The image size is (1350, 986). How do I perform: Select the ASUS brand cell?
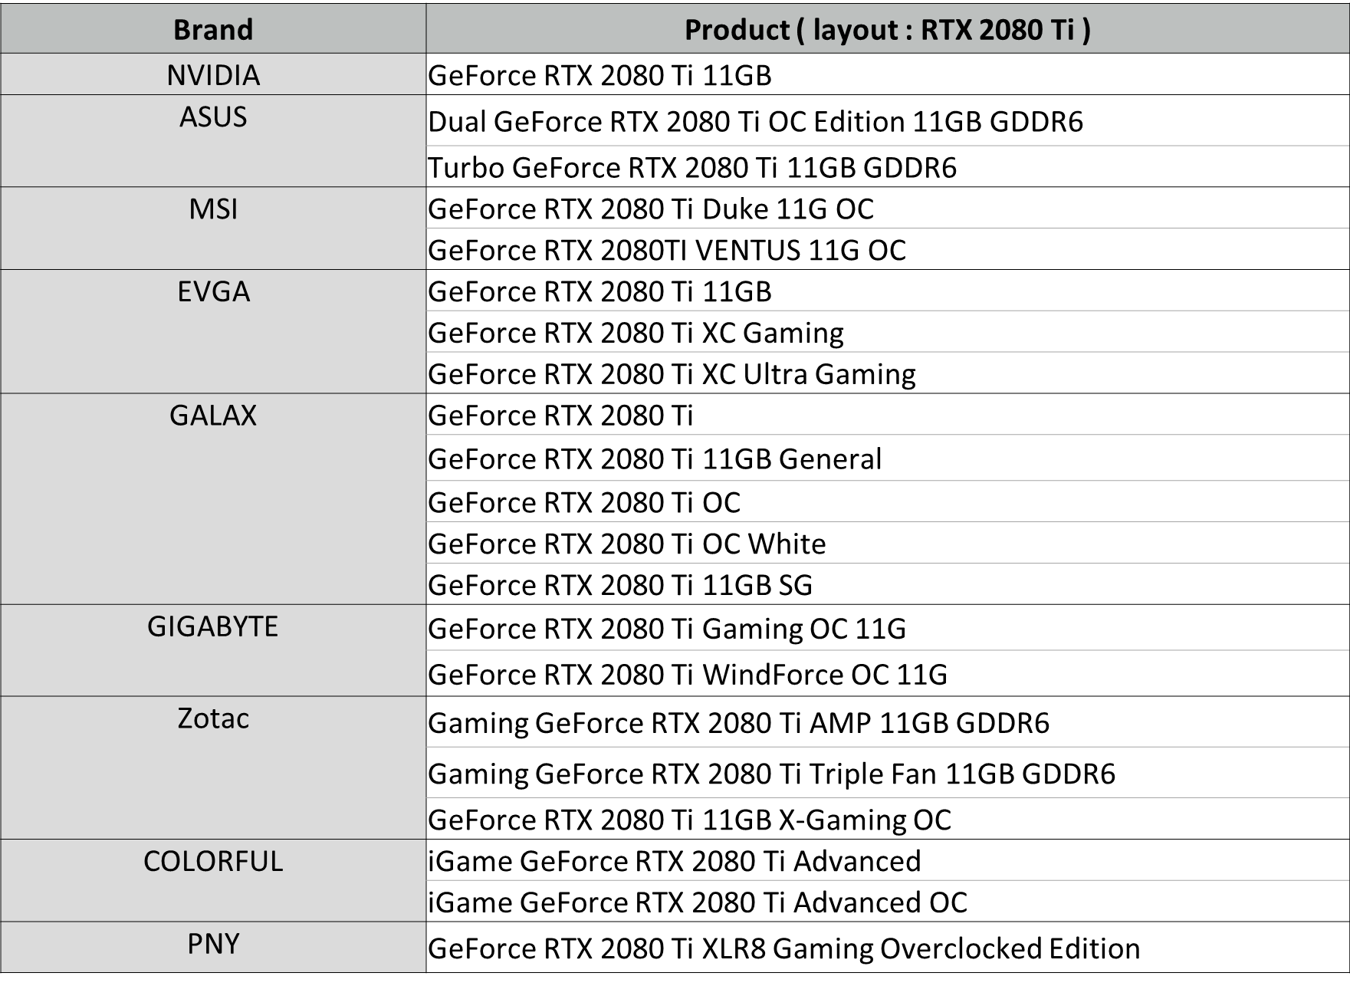click(213, 141)
